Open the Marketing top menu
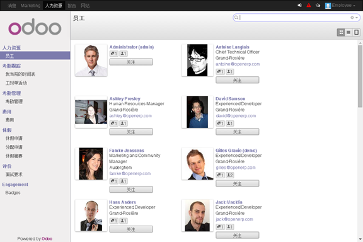Image resolution: width=363 pixels, height=242 pixels. 30,6
